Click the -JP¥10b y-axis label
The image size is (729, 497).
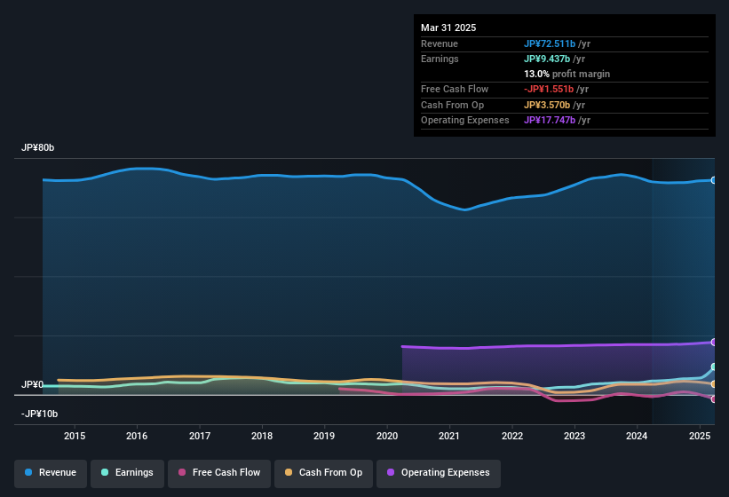40,414
